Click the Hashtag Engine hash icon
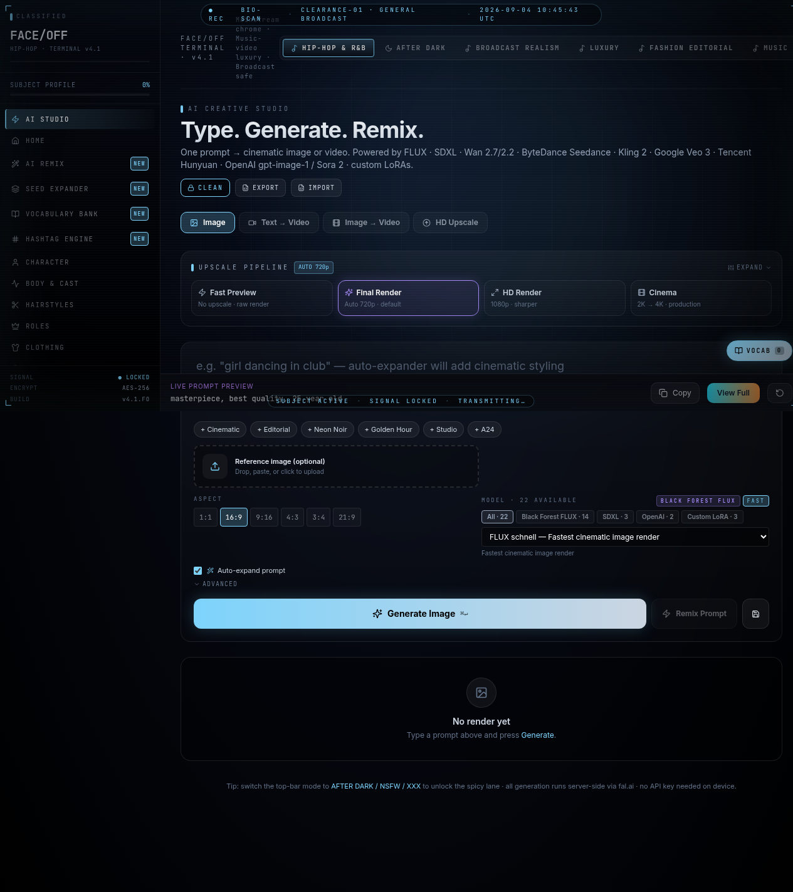This screenshot has width=793, height=892. 16,239
